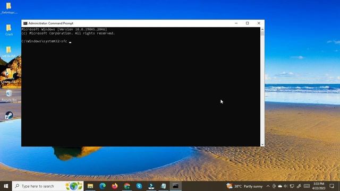
Task: Click the taskbar search box
Action: [x=48, y=186]
